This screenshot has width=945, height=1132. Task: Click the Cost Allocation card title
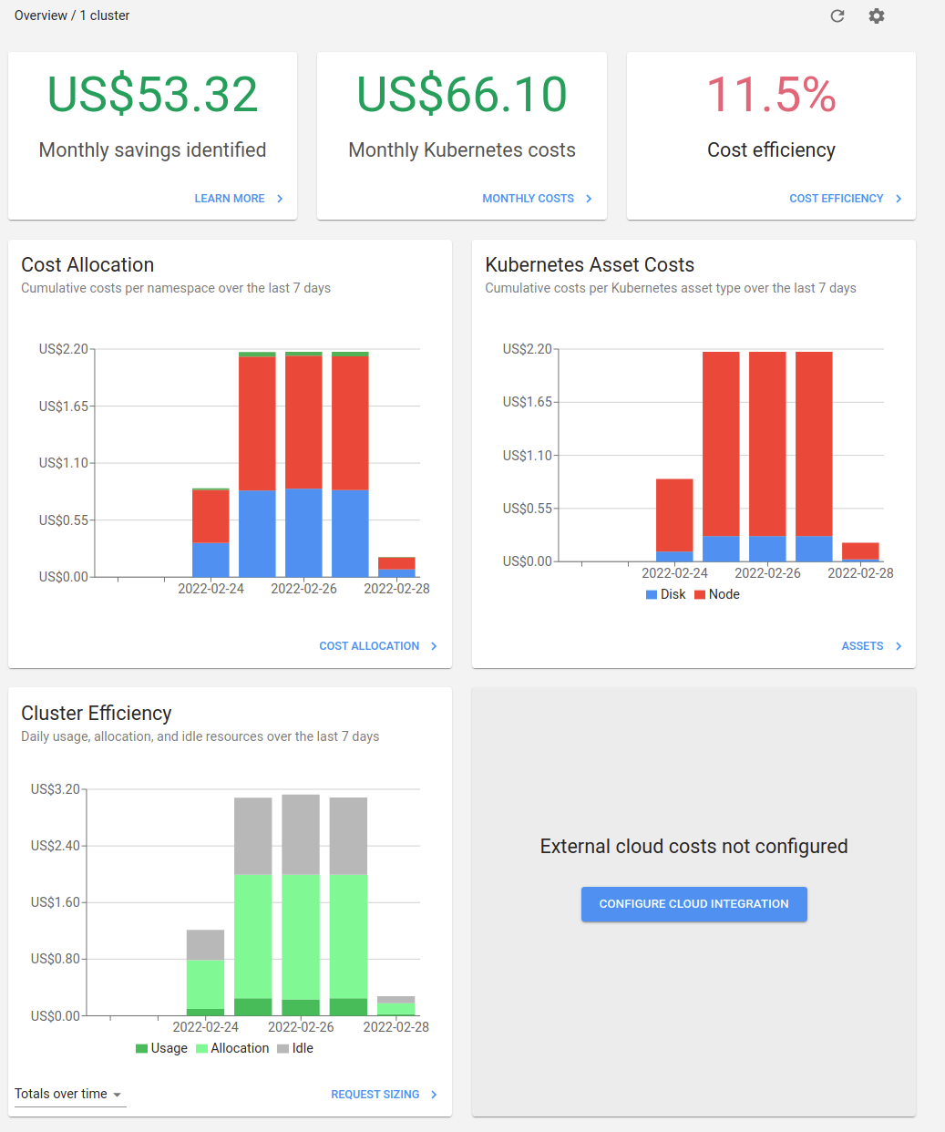click(87, 265)
